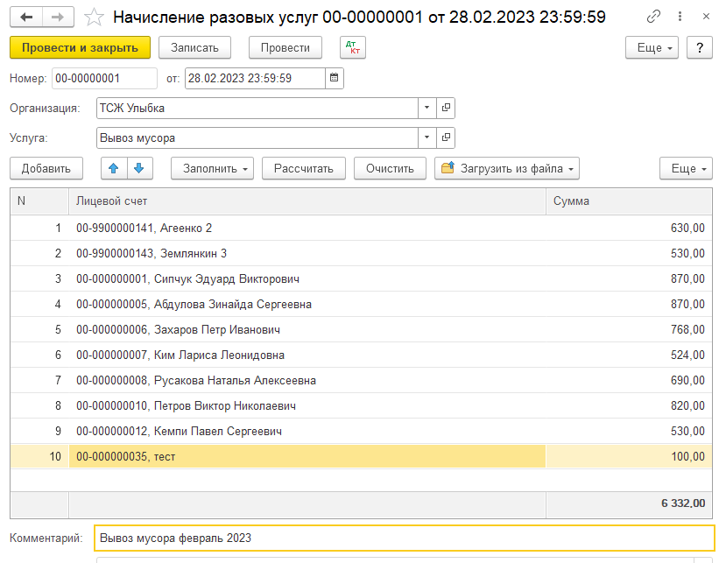Viewport: 726px width, 563px height.
Task: Open the Заполнить dropdown menu
Action: (212, 168)
